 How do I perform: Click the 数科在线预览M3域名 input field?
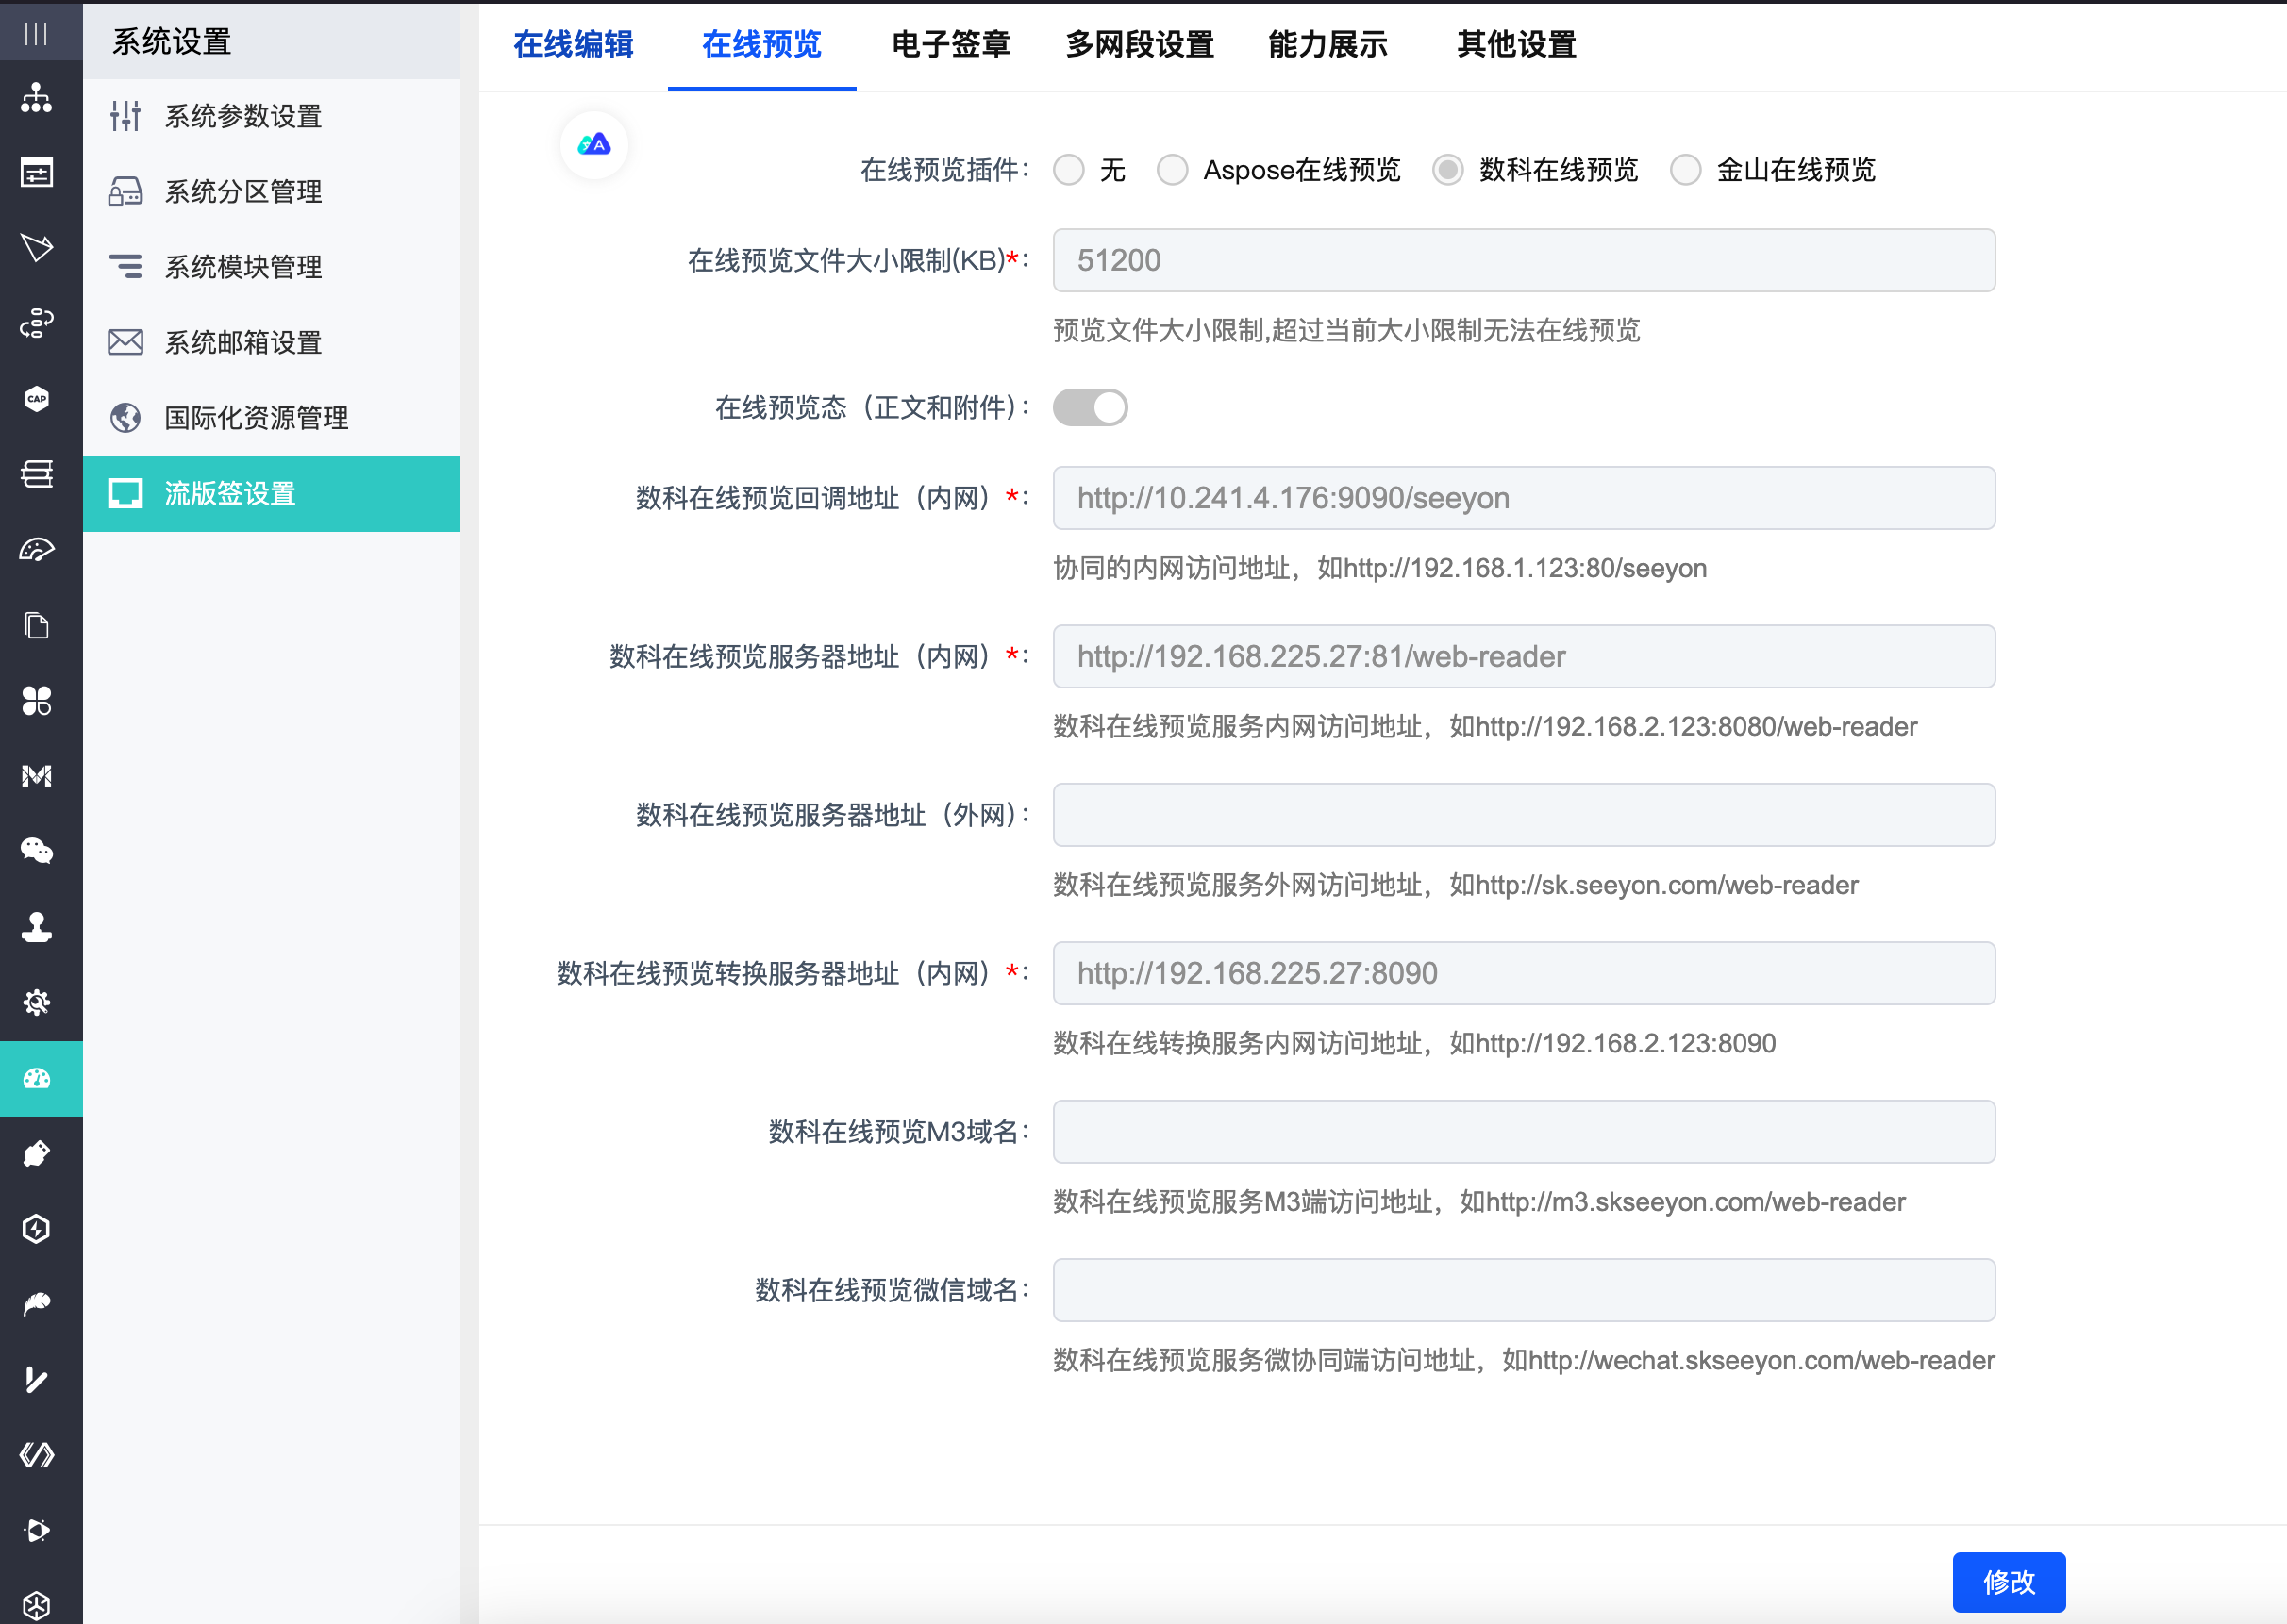(x=1523, y=1132)
